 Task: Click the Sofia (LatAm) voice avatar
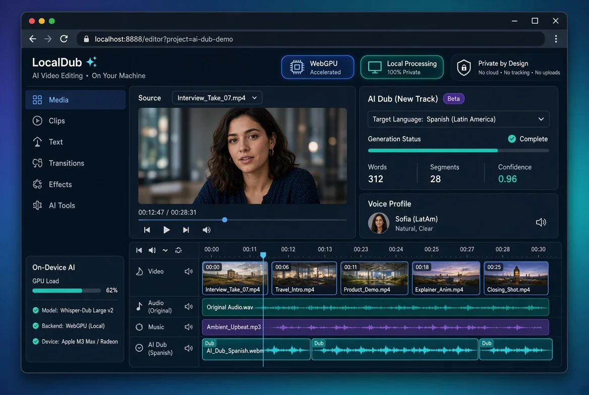click(378, 223)
